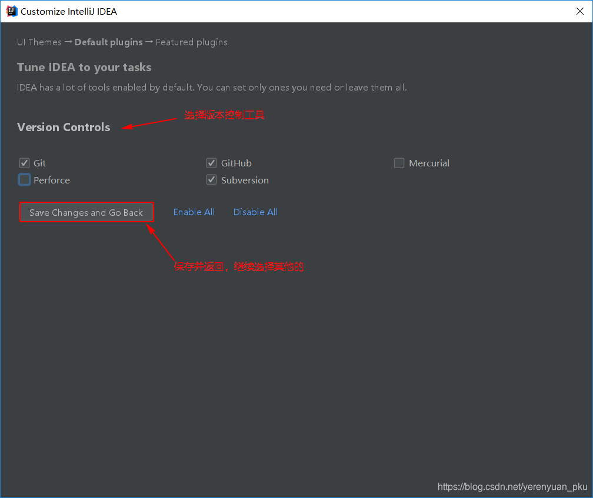Click the Git label text
This screenshot has width=593, height=498.
pyautogui.click(x=40, y=163)
